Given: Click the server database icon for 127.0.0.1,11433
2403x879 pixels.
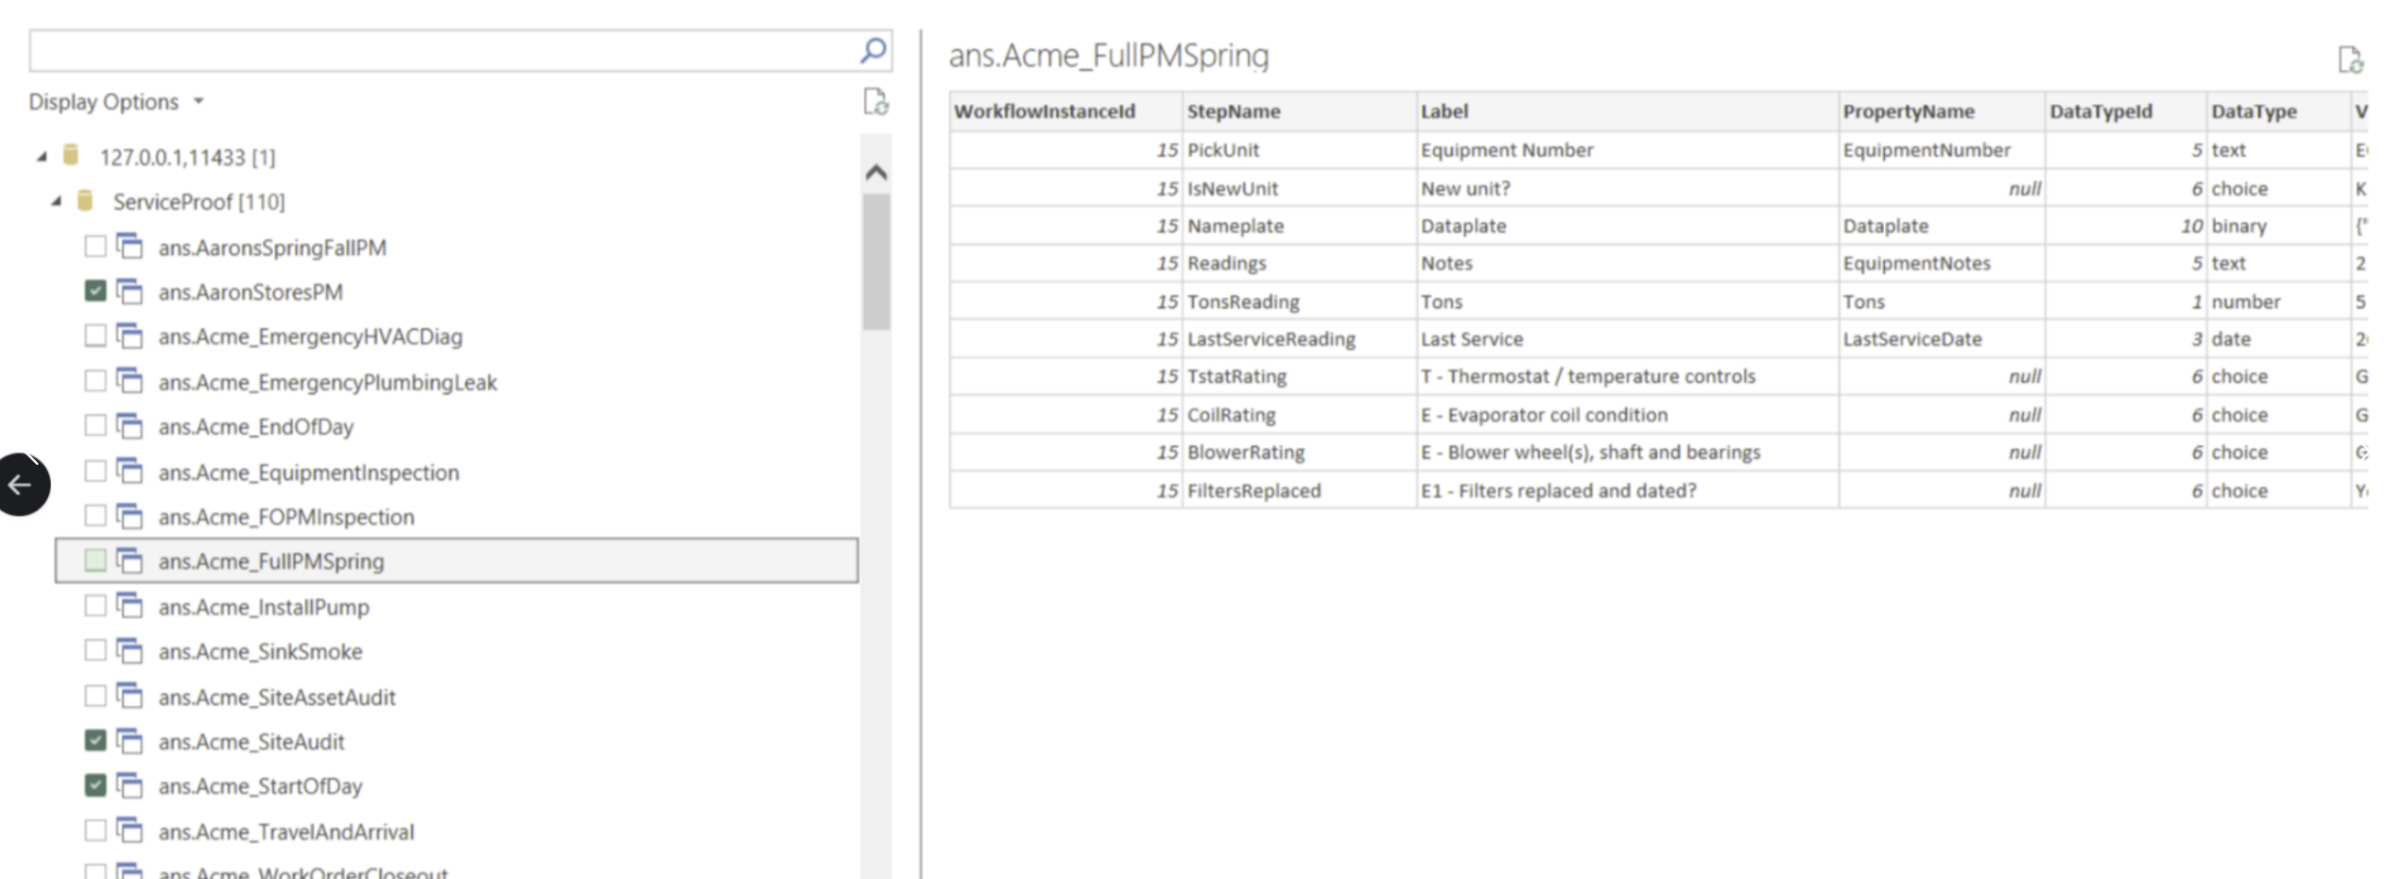Looking at the screenshot, I should coord(71,155).
